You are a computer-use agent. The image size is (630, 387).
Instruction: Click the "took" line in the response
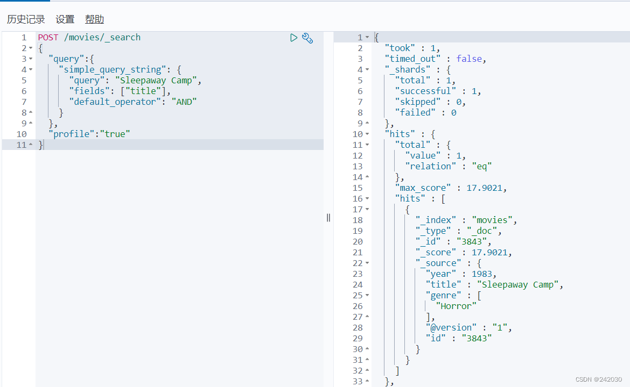pos(412,48)
